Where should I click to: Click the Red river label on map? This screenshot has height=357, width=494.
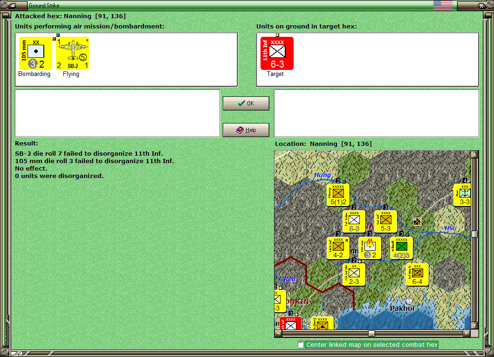click(x=289, y=279)
